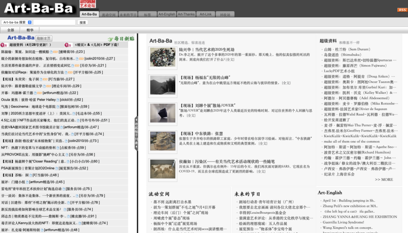Click the 刷新本页 refresh button
Screen dimensions: 408x233
[44, 38]
